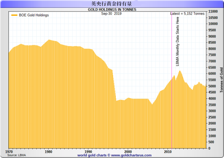Click the 1980 x-axis label
Image resolution: width=224 pixels, height=158 pixels.
48,151
